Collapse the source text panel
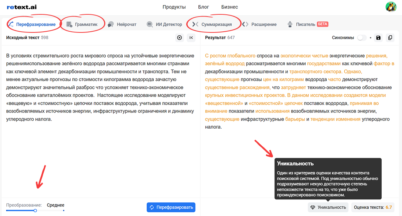 [191, 38]
